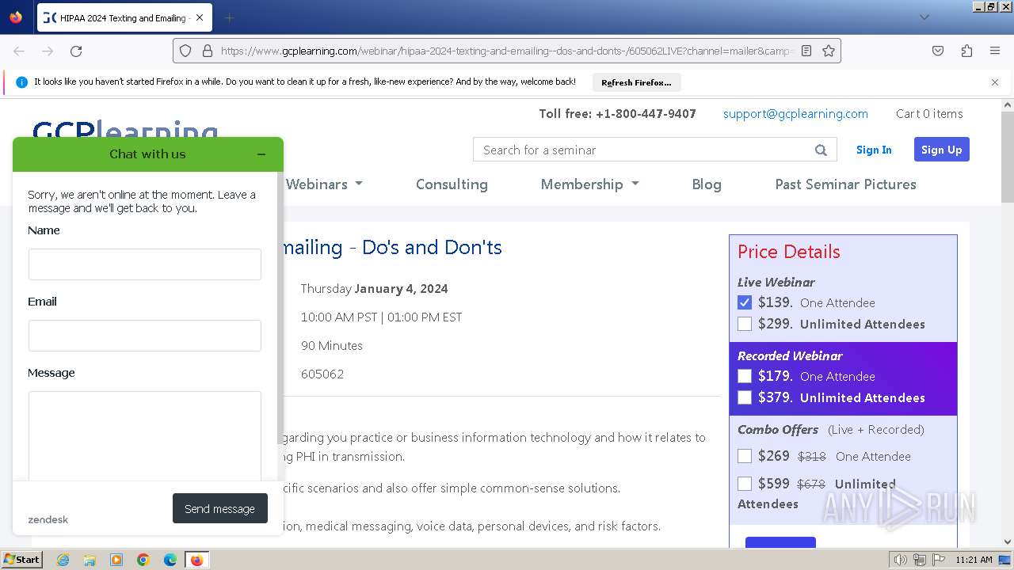Open Internet Explorer from the taskbar
The width and height of the screenshot is (1014, 570).
pyautogui.click(x=63, y=560)
